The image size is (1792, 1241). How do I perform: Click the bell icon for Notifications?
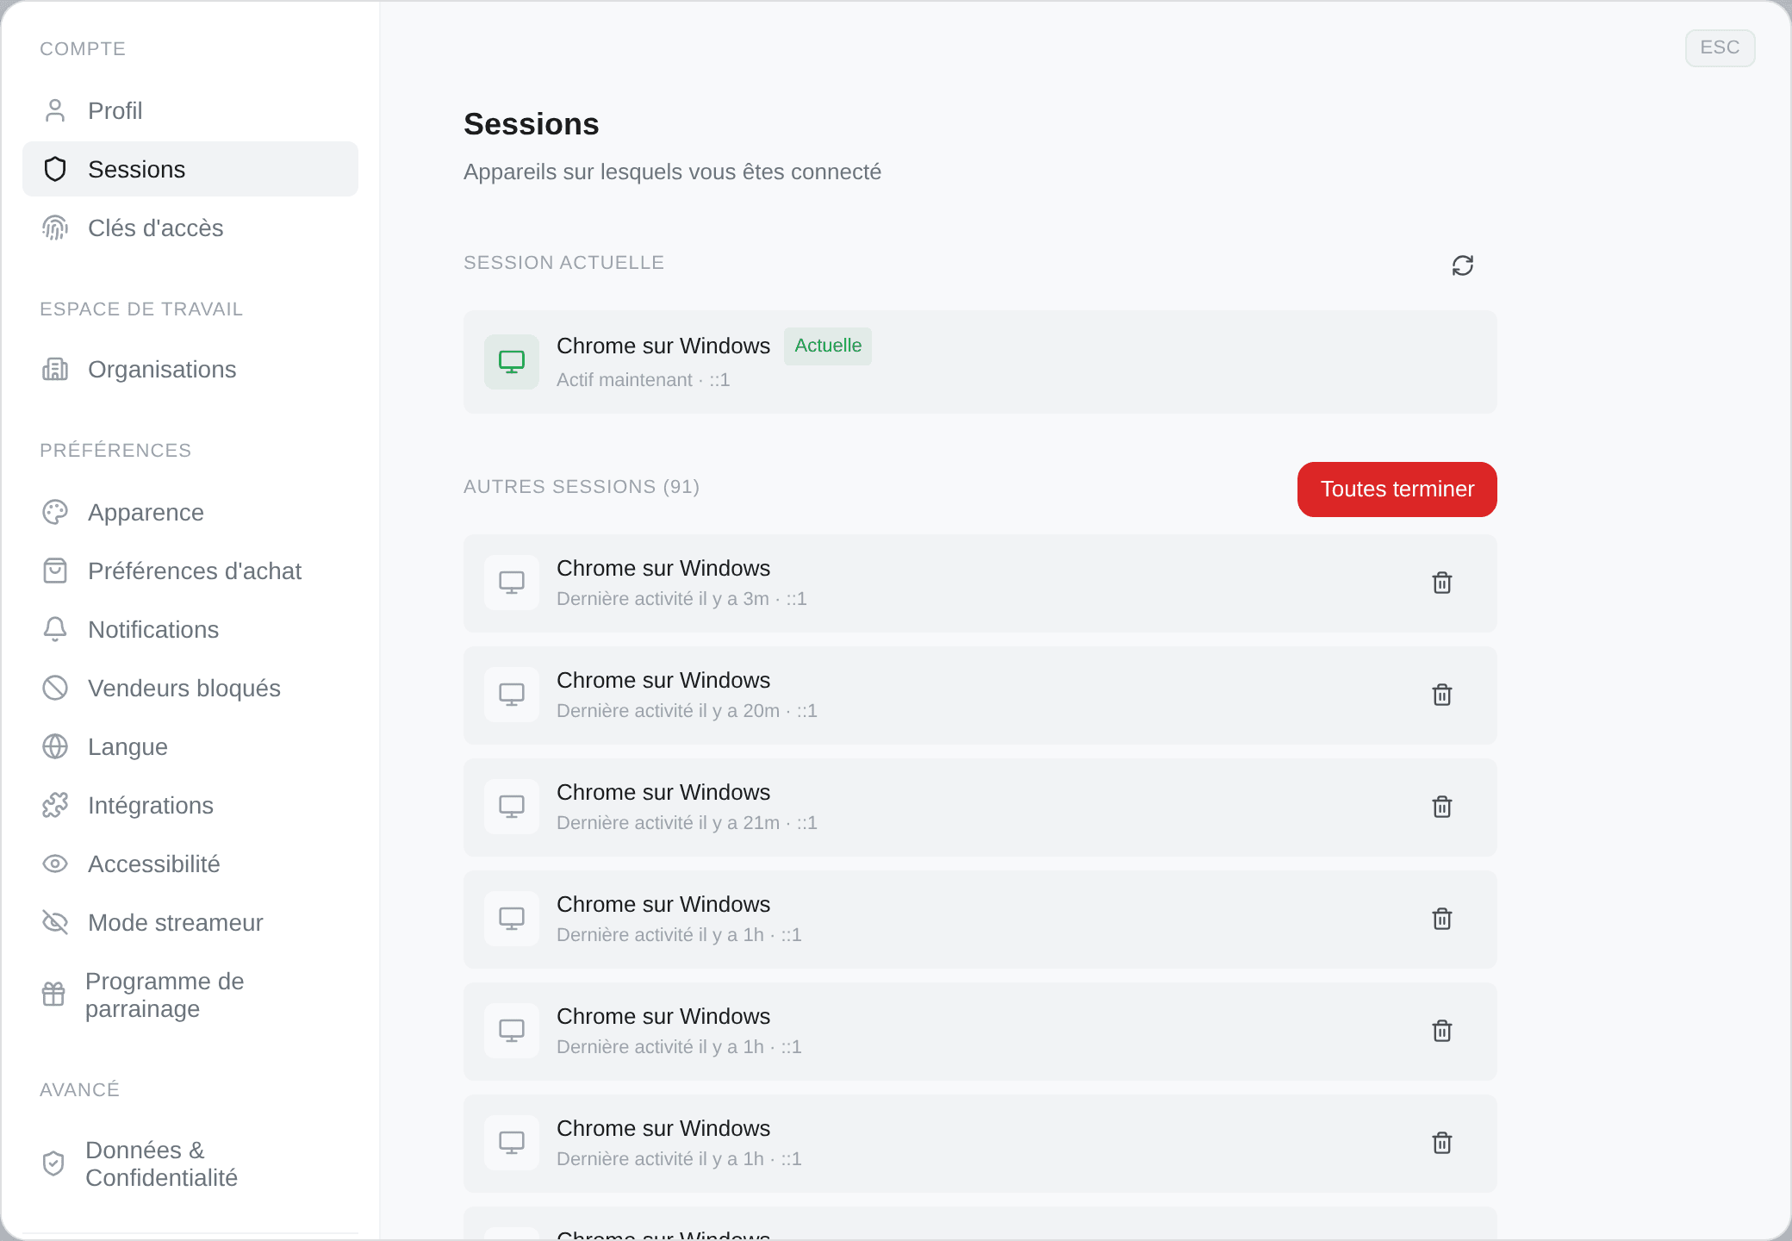point(55,629)
